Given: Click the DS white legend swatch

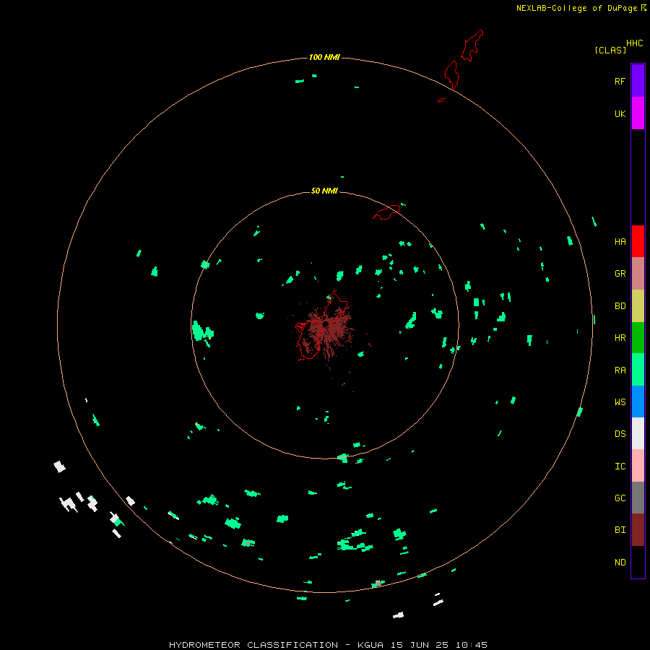Looking at the screenshot, I should pyautogui.click(x=638, y=433).
